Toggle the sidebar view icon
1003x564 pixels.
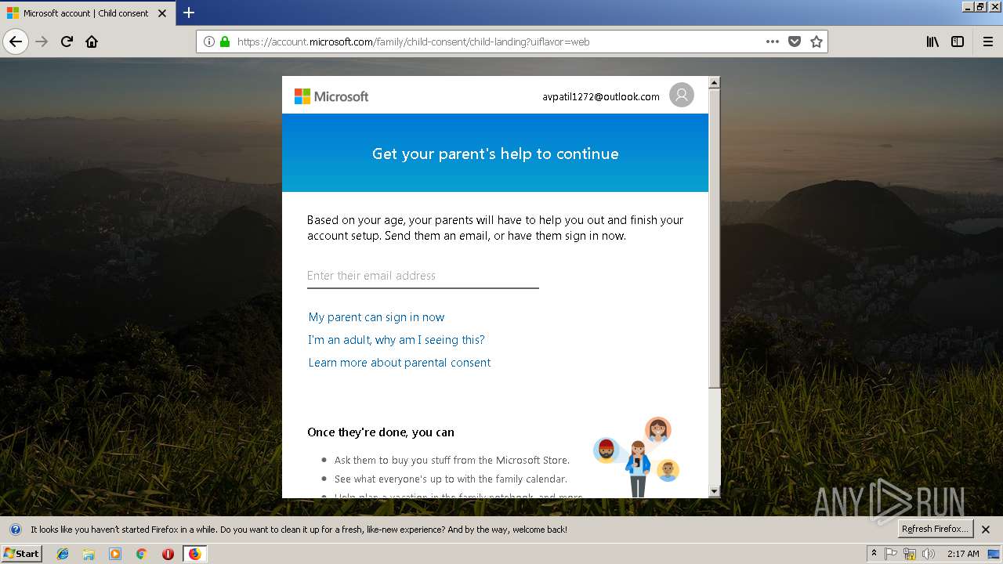(x=958, y=42)
